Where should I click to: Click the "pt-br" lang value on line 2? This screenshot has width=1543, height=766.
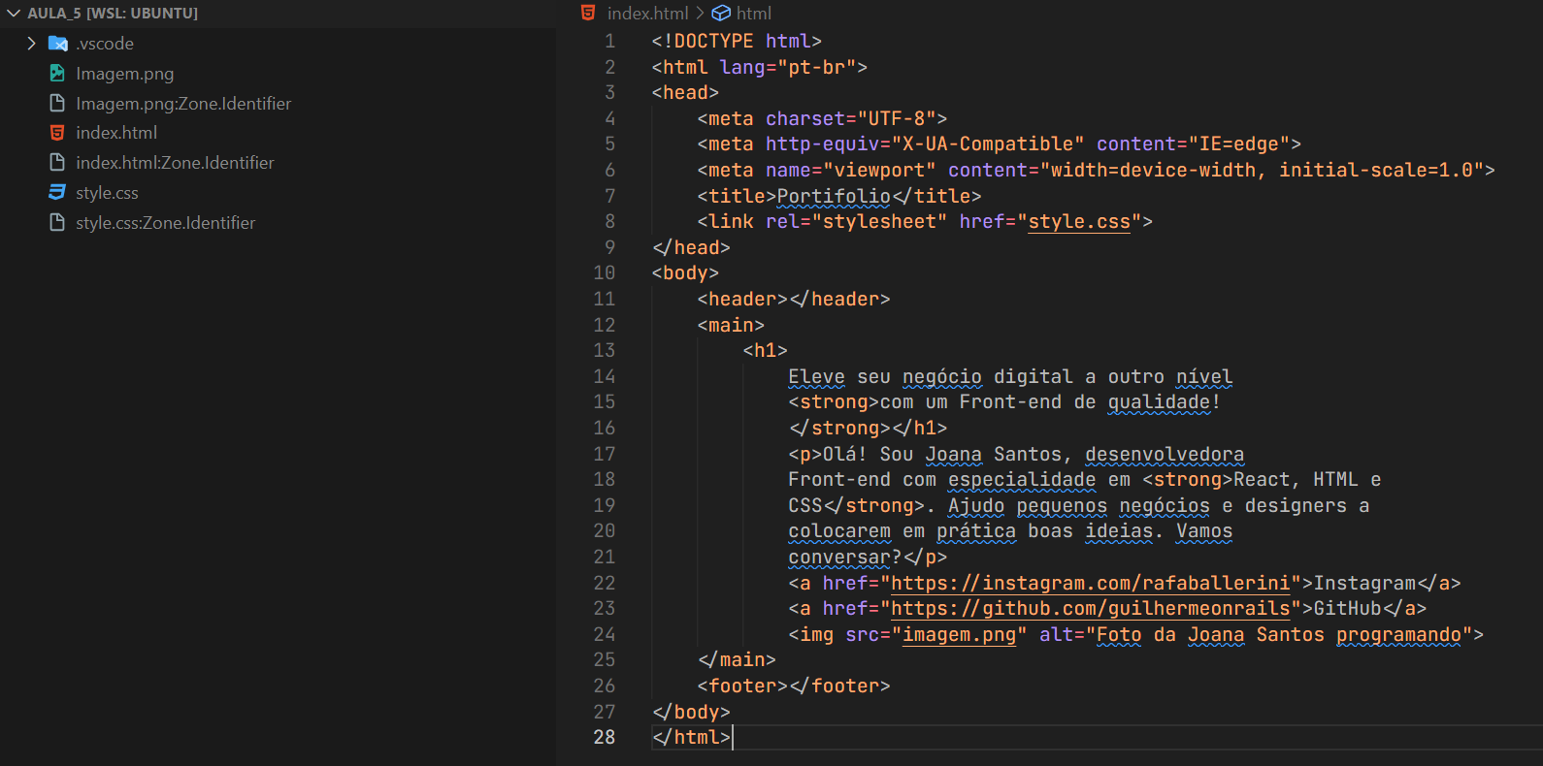(816, 67)
